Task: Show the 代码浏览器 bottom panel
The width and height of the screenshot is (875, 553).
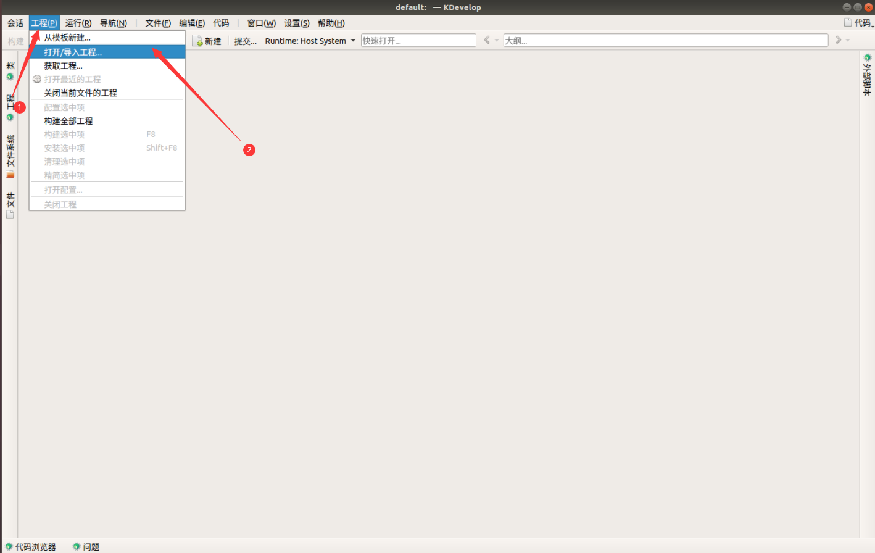Action: (x=30, y=547)
